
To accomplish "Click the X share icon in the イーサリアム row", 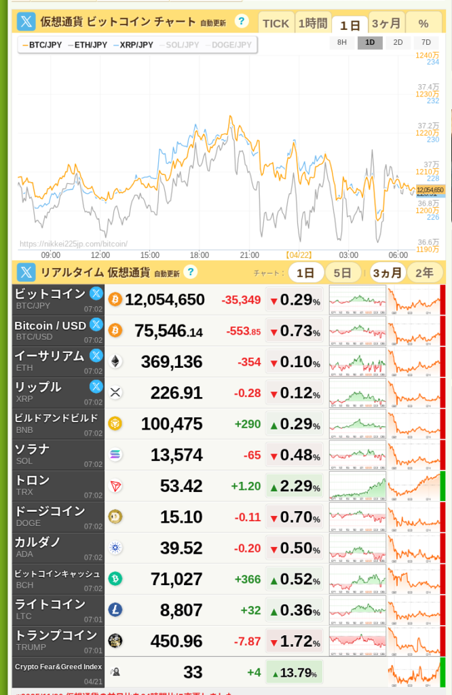I will pyautogui.click(x=96, y=356).
